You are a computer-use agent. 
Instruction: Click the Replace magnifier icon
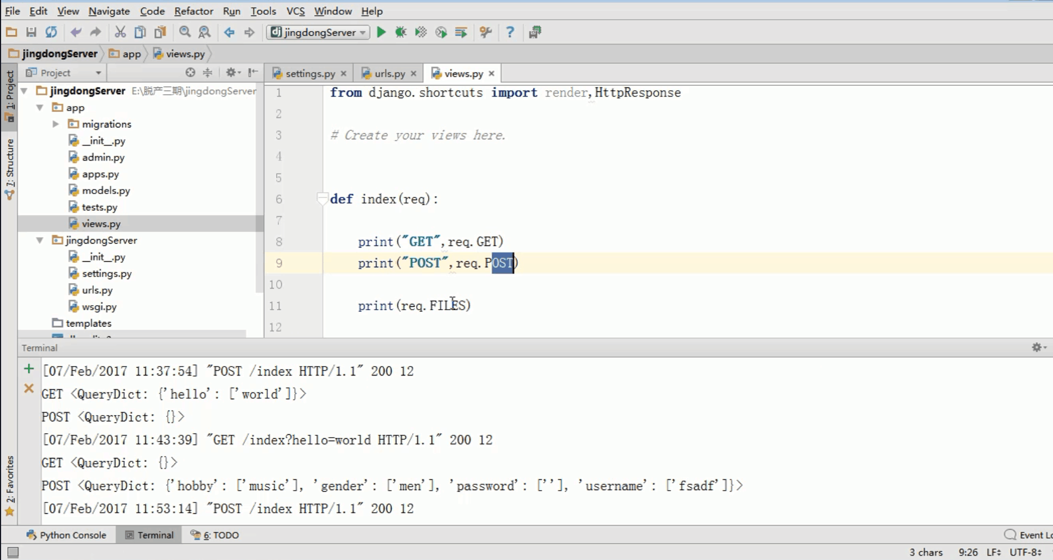tap(204, 32)
